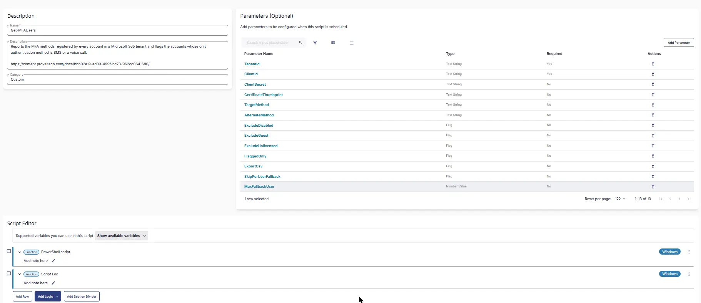701x303 pixels.
Task: Open the filter icon in Parameters toolbar
Action: [315, 43]
